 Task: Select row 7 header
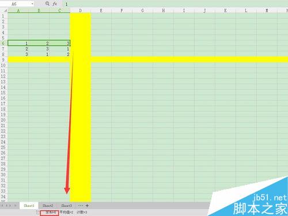point(3,49)
